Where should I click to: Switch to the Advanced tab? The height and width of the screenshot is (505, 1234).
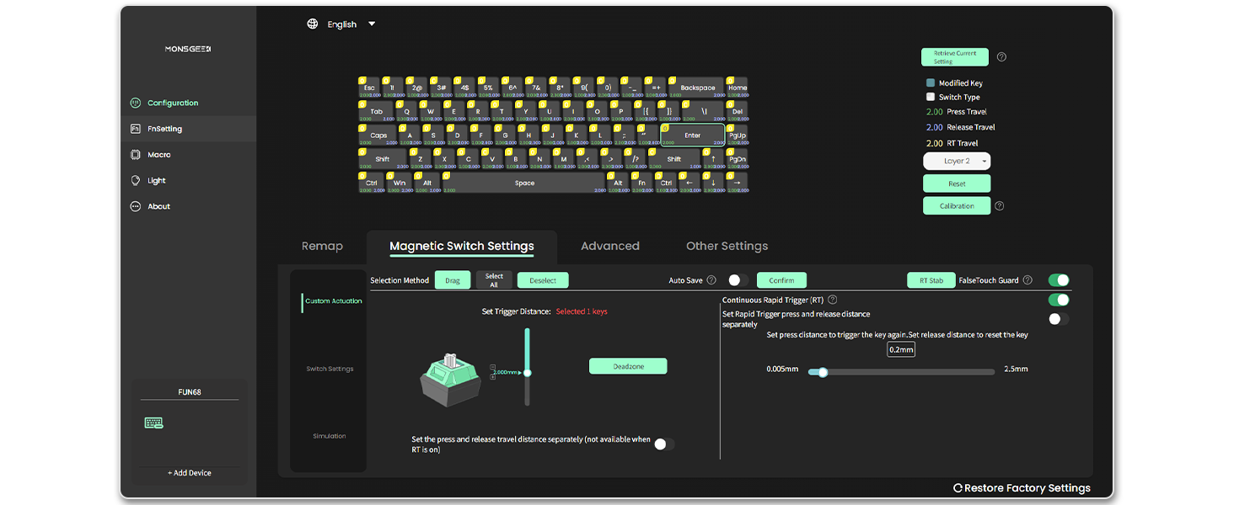pyautogui.click(x=609, y=246)
